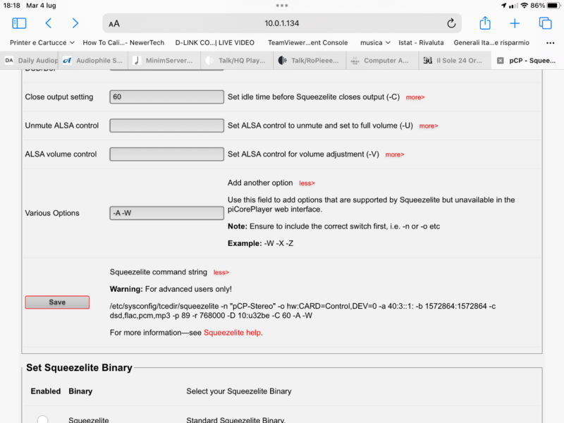
Task: Expand more info for Unmute ALSA control
Action: coord(428,125)
